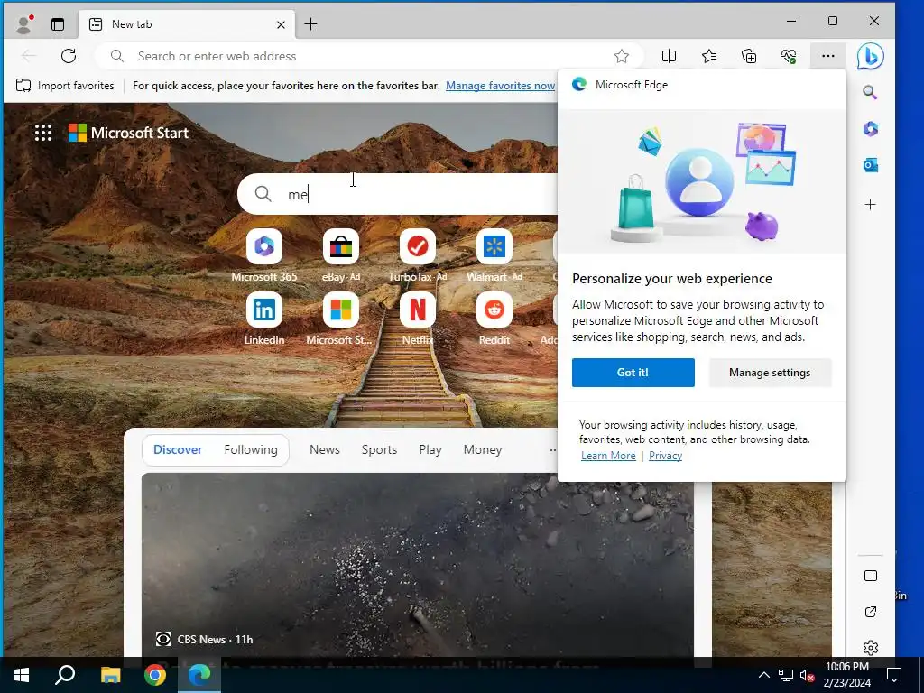Open the Collections icon
Viewport: 924px width, 693px height.
pos(748,56)
